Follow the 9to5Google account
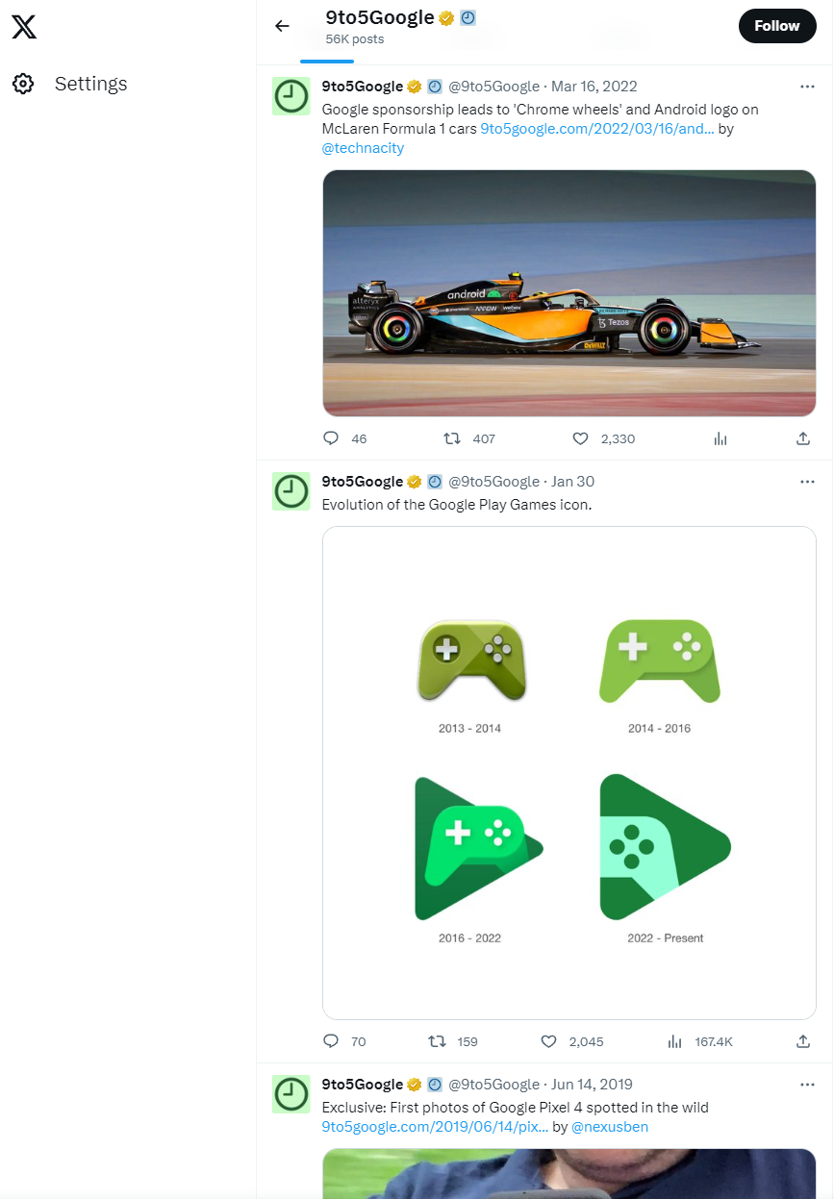Image resolution: width=834 pixels, height=1199 pixels. tap(777, 26)
